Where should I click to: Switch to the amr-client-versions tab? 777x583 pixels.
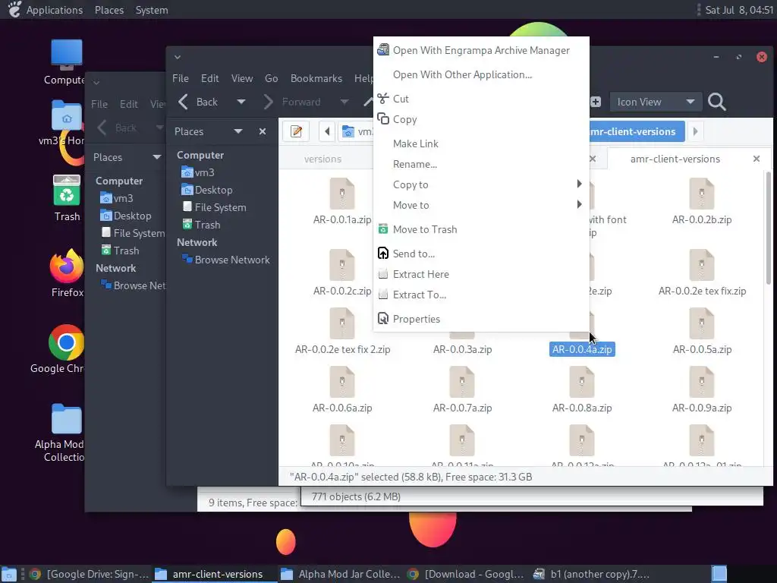[675, 159]
